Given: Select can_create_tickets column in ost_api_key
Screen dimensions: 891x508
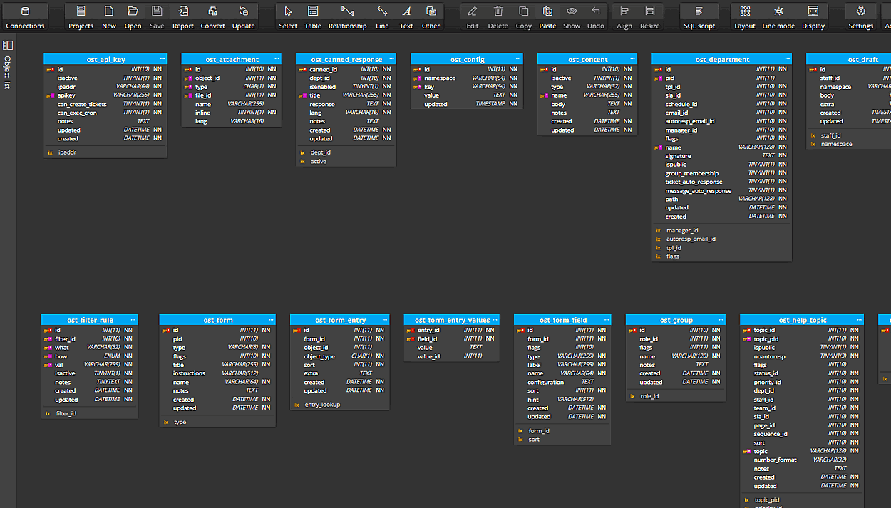Looking at the screenshot, I should point(105,104).
